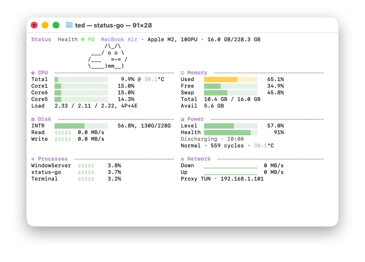Click the load average '2.33 / 2.11 / 2.22, 4P+4E'
This screenshot has height=262, width=365.
[96, 106]
